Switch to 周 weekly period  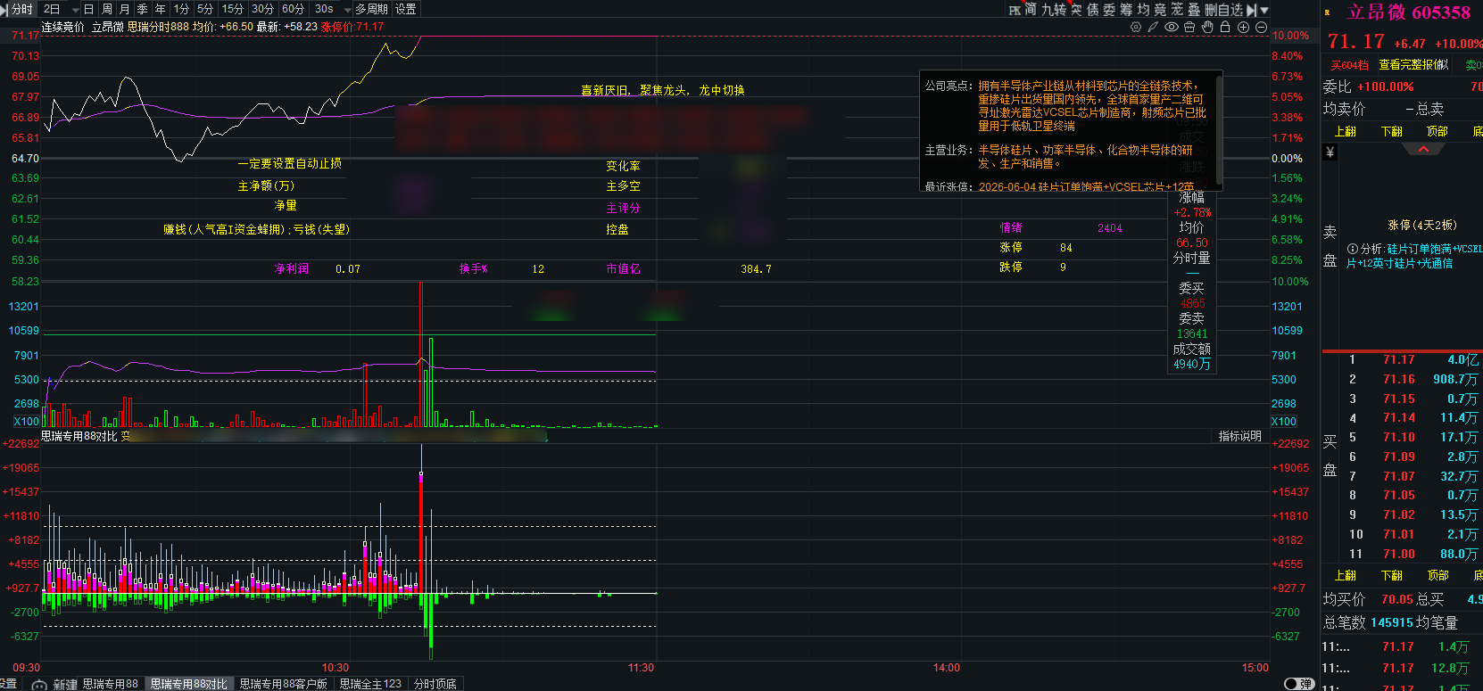107,9
